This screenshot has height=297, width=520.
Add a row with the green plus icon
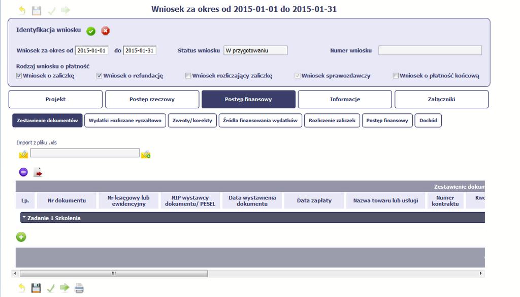21,237
